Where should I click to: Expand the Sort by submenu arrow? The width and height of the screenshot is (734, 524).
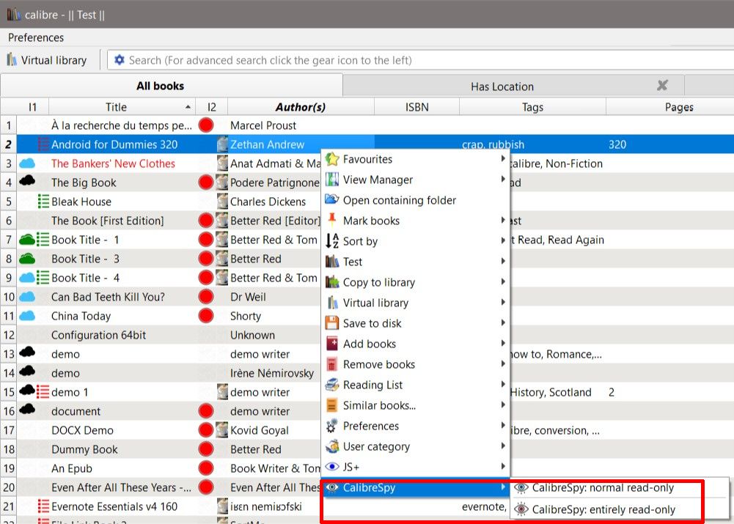click(x=503, y=240)
